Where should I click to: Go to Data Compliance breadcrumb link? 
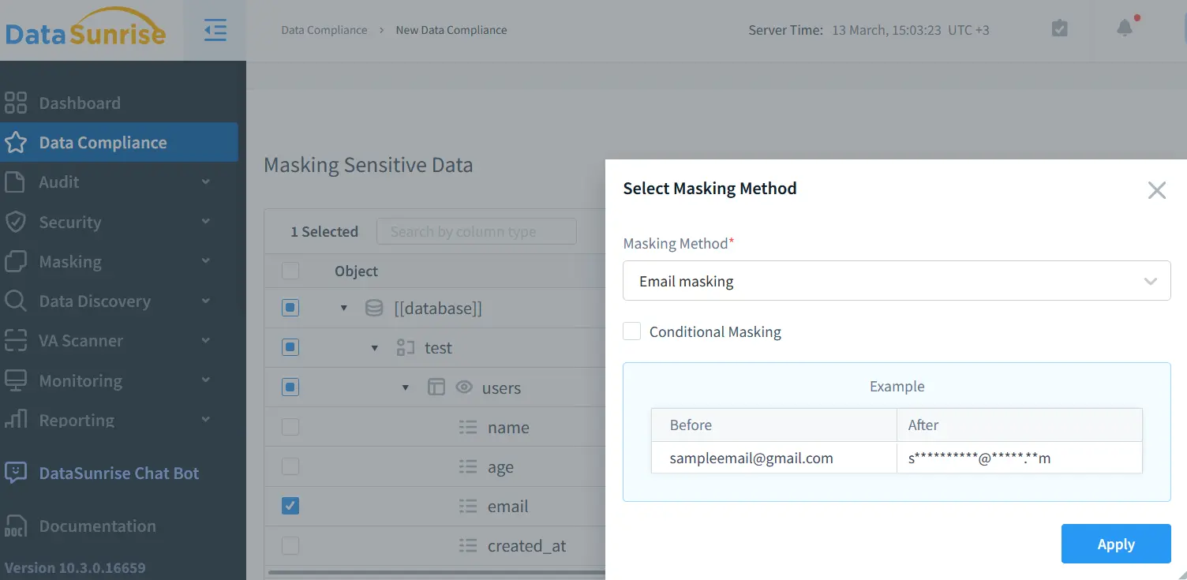[x=324, y=30]
